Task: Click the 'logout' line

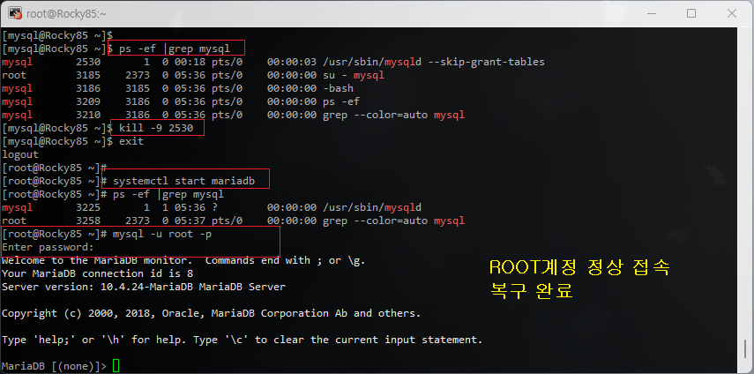Action: pos(20,154)
